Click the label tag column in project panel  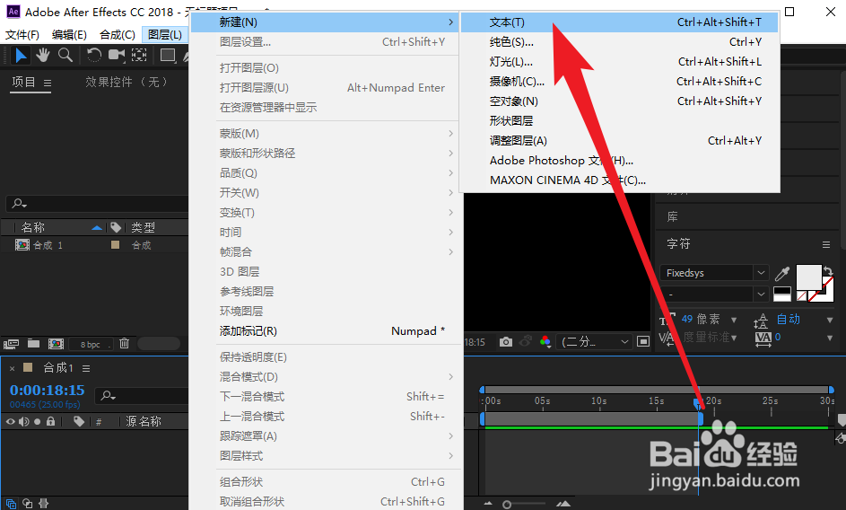(116, 227)
